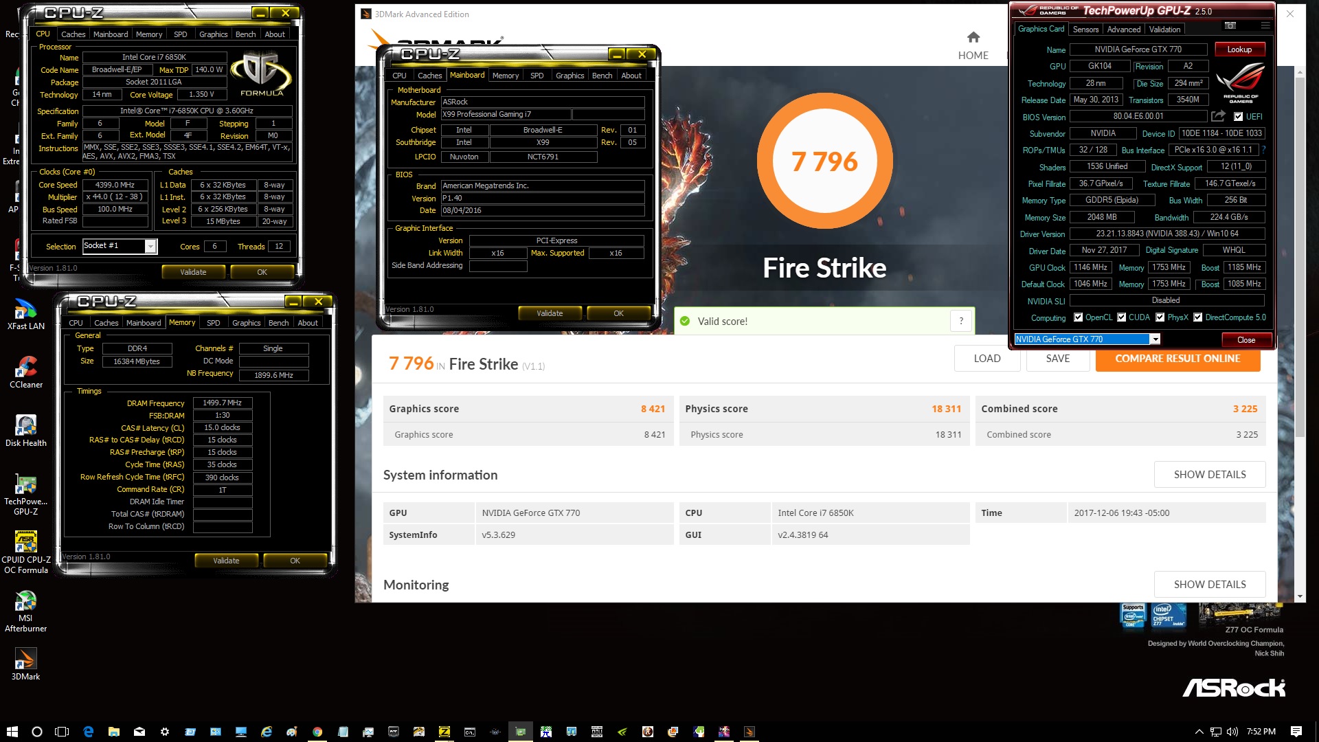
Task: Click BIOS export share icon in GPU-Z
Action: tap(1219, 116)
